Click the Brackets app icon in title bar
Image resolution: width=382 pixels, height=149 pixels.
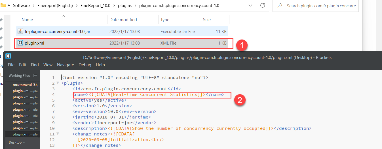(x=9, y=56)
